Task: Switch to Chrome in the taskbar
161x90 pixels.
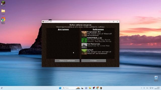Action: [x=97, y=88]
